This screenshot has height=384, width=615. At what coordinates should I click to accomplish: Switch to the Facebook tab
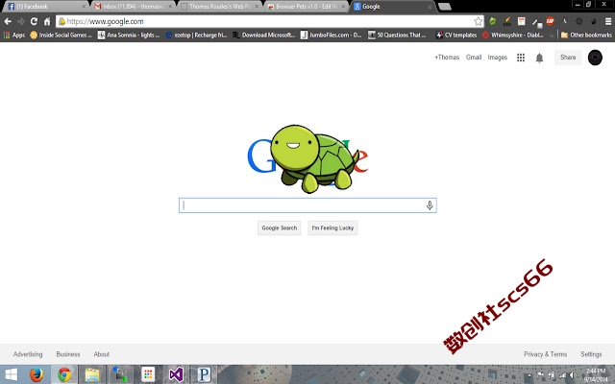pyautogui.click(x=46, y=7)
